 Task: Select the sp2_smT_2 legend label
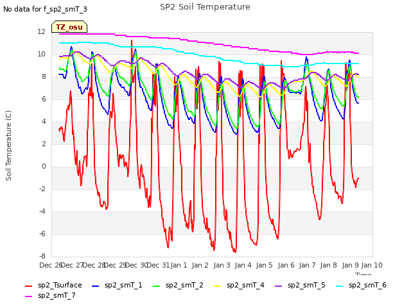184,285
